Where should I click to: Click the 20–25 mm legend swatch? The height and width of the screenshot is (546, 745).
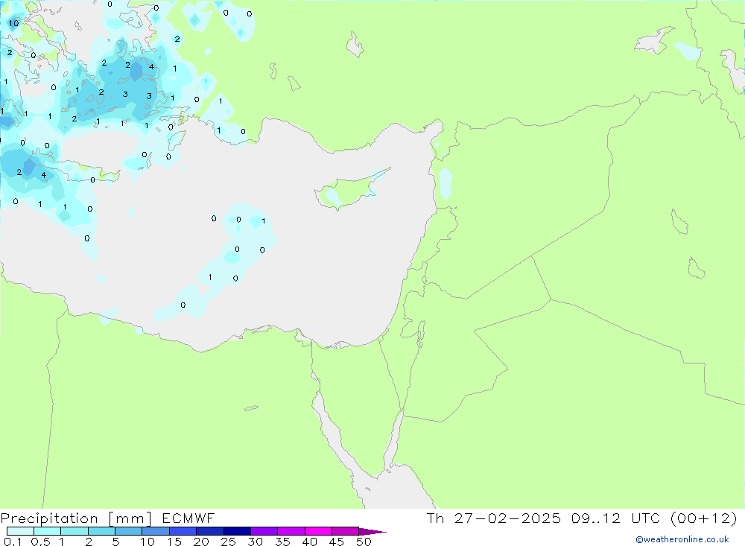point(210,531)
